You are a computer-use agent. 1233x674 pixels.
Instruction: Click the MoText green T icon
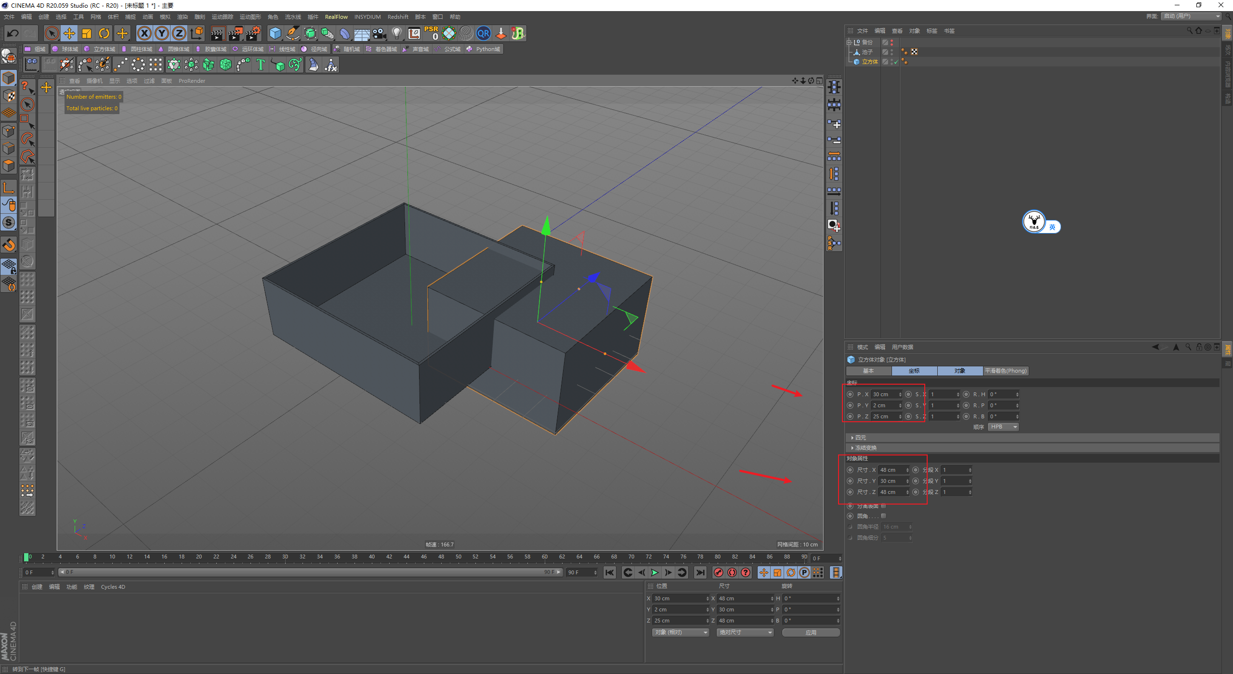coord(261,65)
